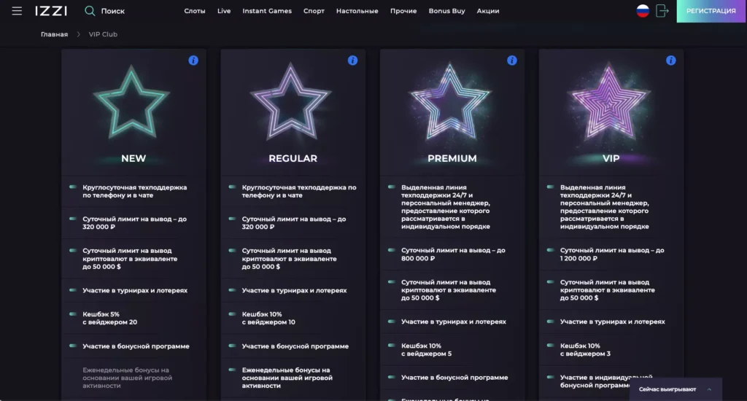Viewport: 747px width, 401px height.
Task: Open 'Bonus Buy' navigation item
Action: pyautogui.click(x=446, y=12)
